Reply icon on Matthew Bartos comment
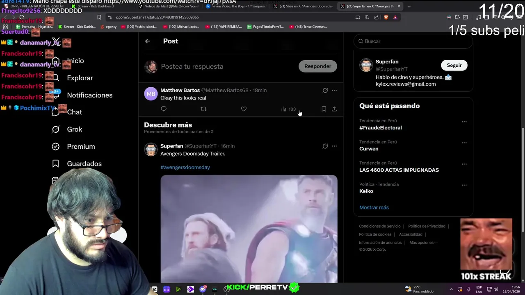The height and width of the screenshot is (295, 525). point(164,109)
